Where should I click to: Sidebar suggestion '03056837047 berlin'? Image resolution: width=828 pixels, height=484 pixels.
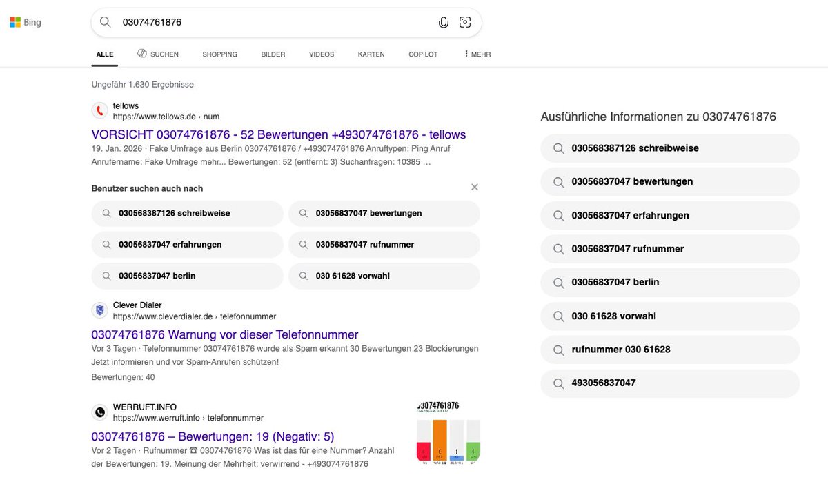670,282
